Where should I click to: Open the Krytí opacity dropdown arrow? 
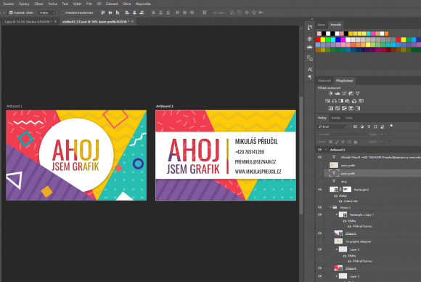tap(390, 134)
